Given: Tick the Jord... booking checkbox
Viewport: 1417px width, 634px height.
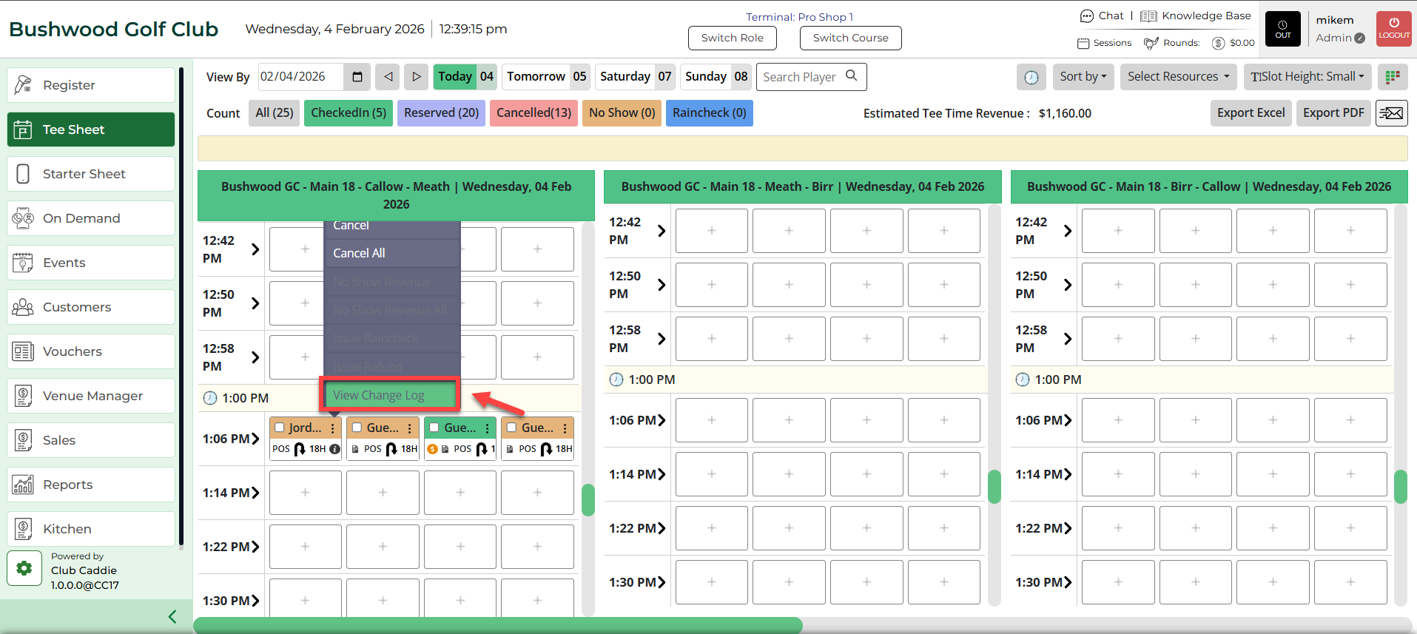Looking at the screenshot, I should 280,428.
